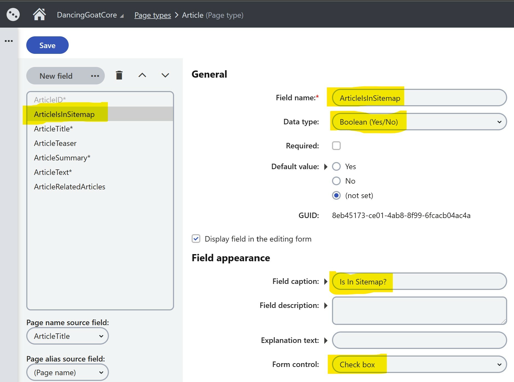Uncheck Display field in the editing form
The image size is (514, 382).
coord(196,239)
